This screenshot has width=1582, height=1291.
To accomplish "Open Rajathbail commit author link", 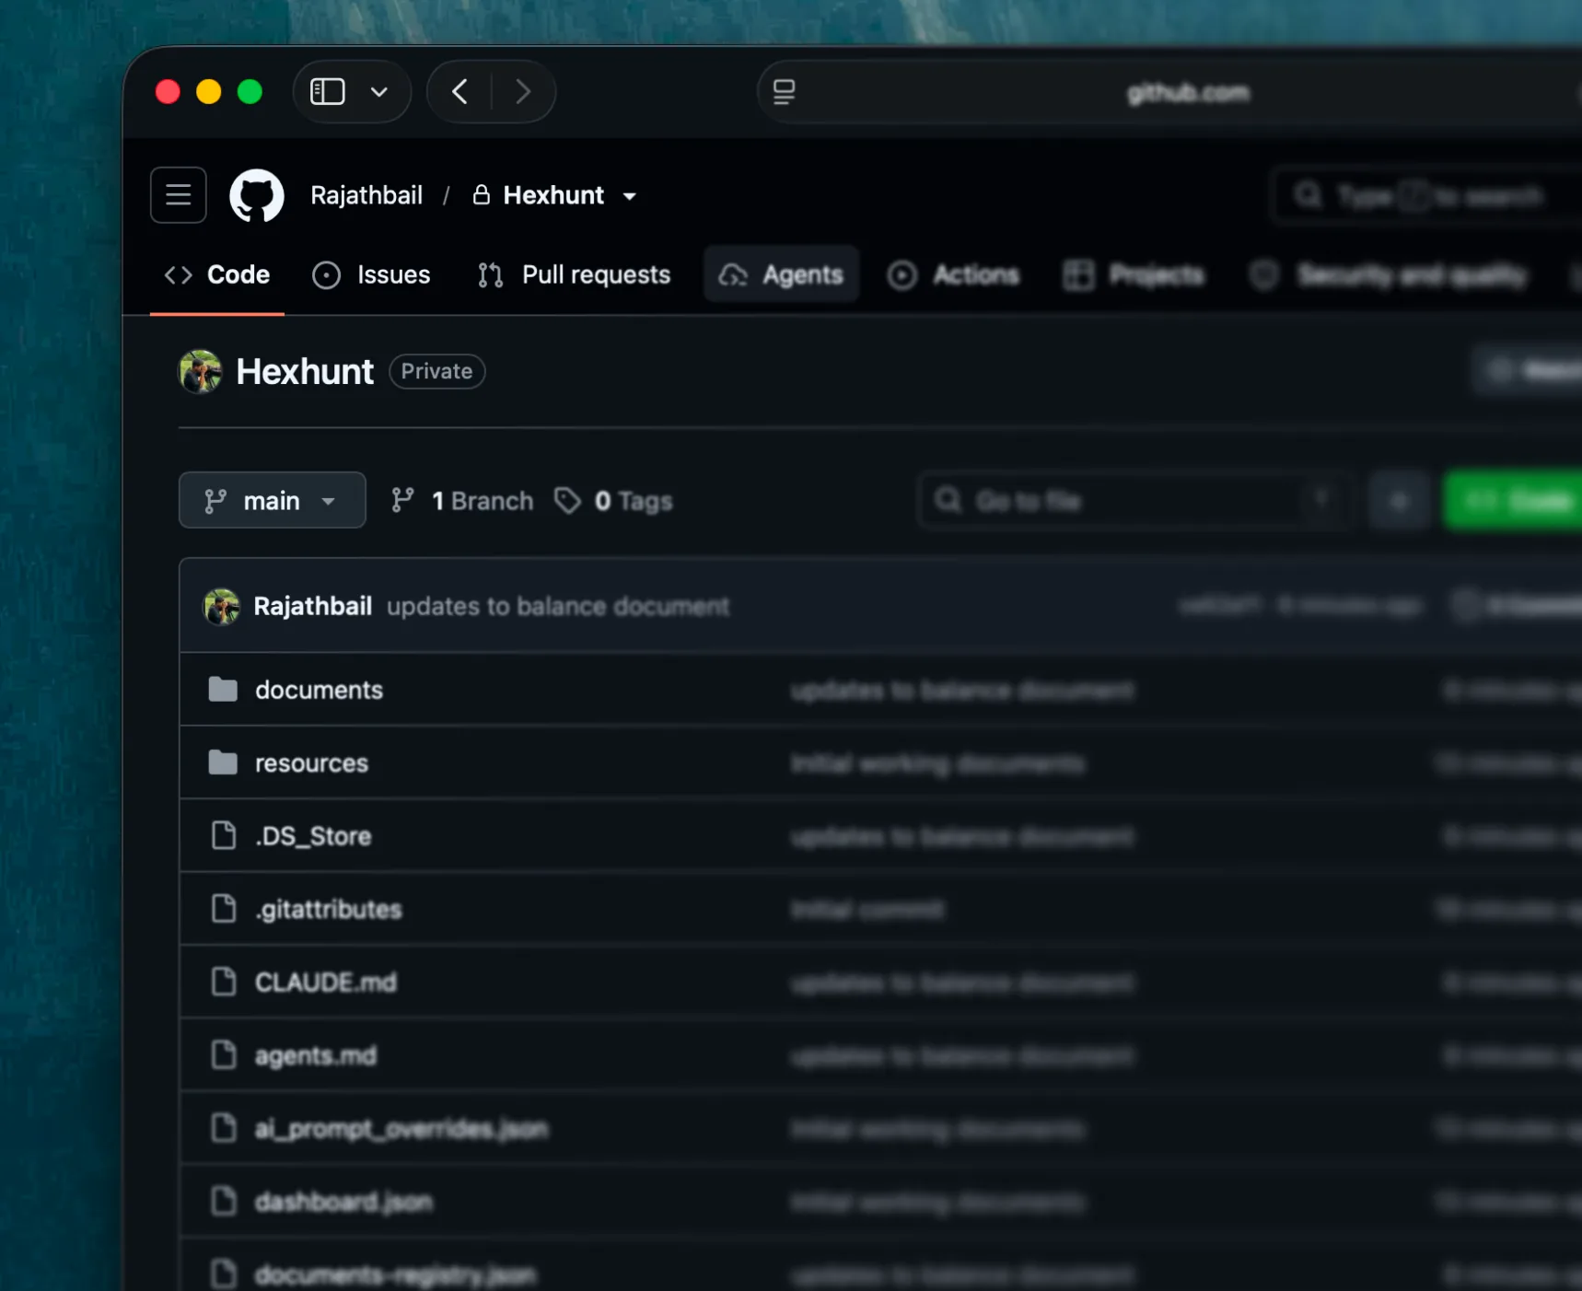I will pos(313,606).
